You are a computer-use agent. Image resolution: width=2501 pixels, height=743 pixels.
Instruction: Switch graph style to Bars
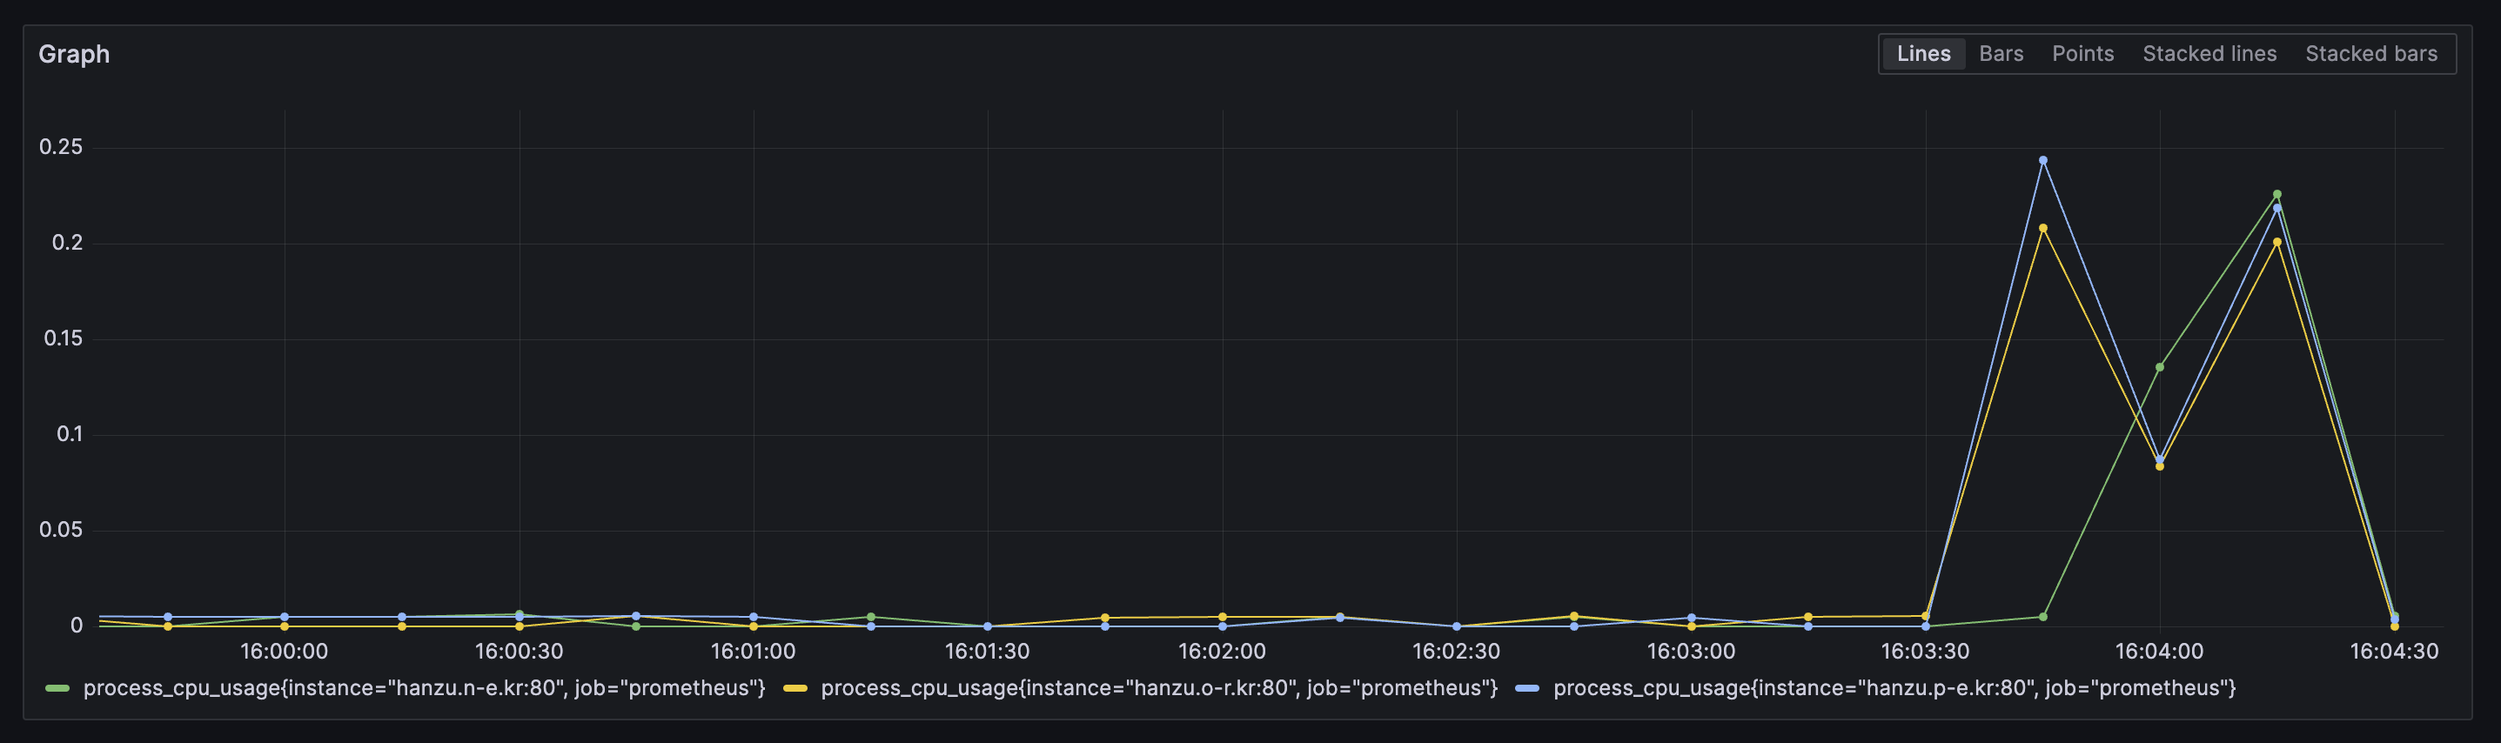(2001, 53)
